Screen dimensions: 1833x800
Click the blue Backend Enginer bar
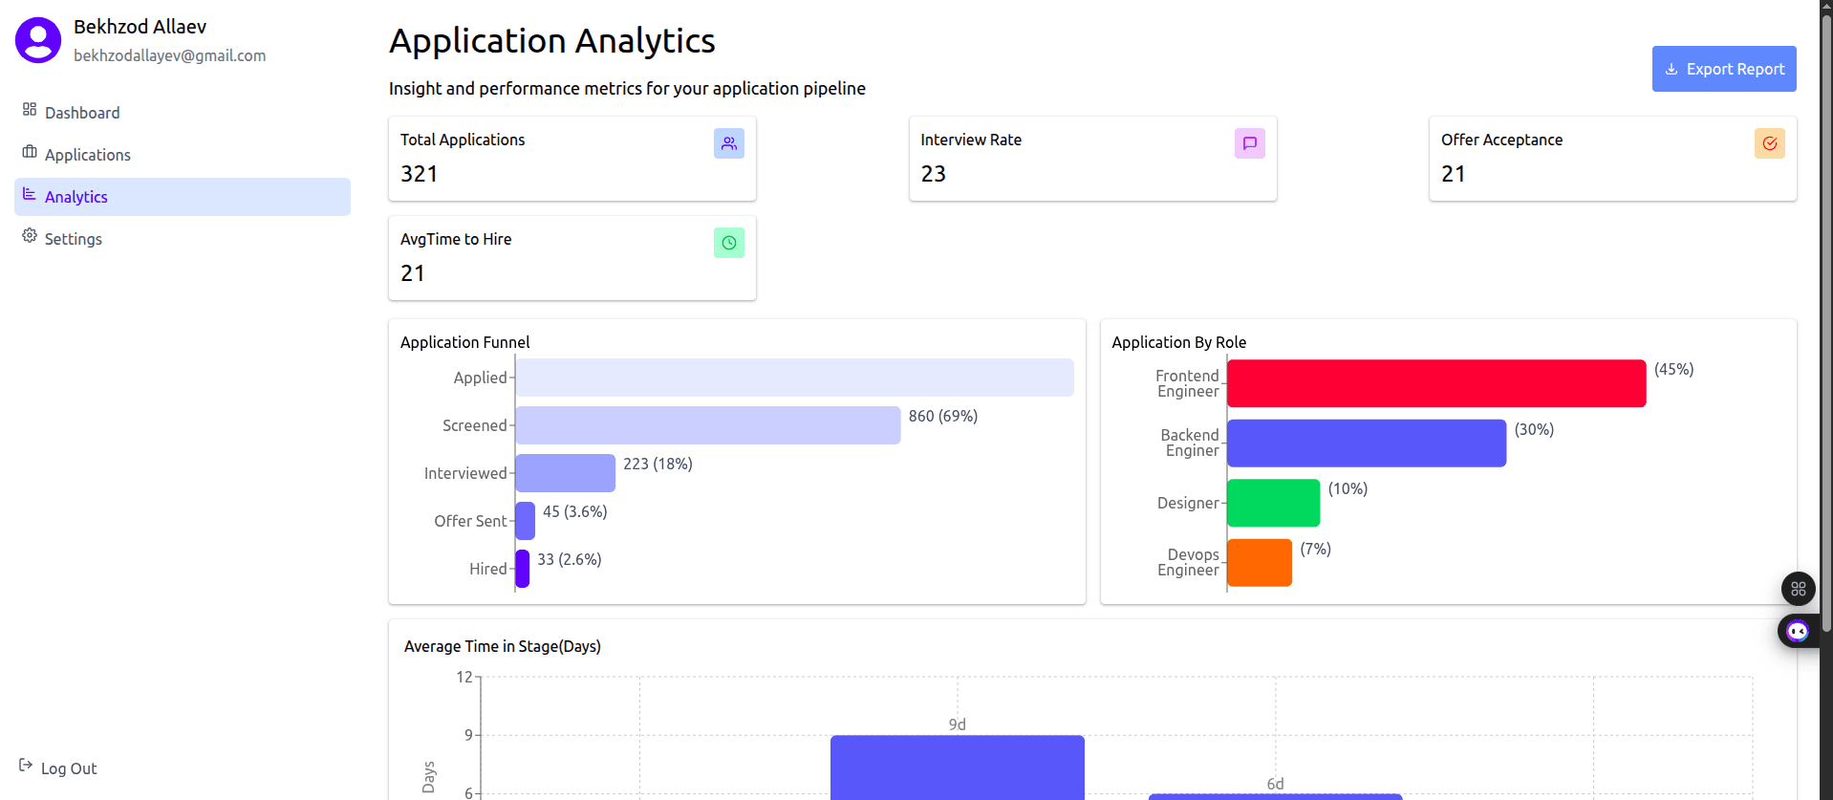click(1367, 443)
